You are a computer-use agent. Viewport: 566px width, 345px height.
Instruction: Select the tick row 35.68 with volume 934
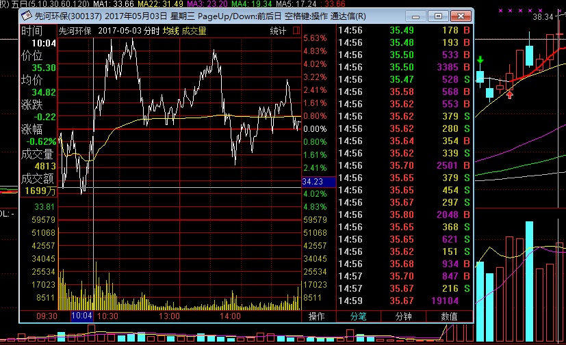[x=404, y=264]
